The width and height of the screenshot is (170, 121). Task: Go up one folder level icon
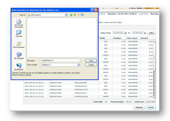pyautogui.click(x=74, y=15)
